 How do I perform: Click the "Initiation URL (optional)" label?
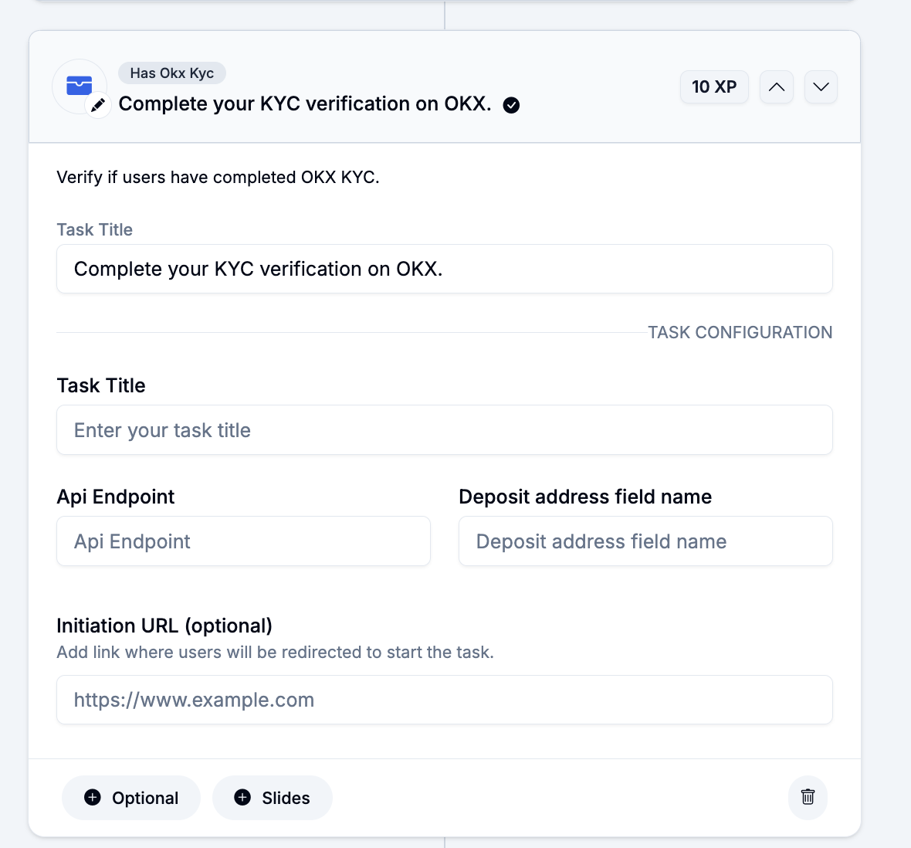164,626
